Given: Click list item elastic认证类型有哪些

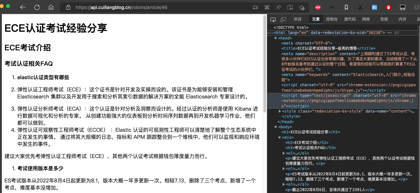Looking at the screenshot, I should pyautogui.click(x=43, y=77).
